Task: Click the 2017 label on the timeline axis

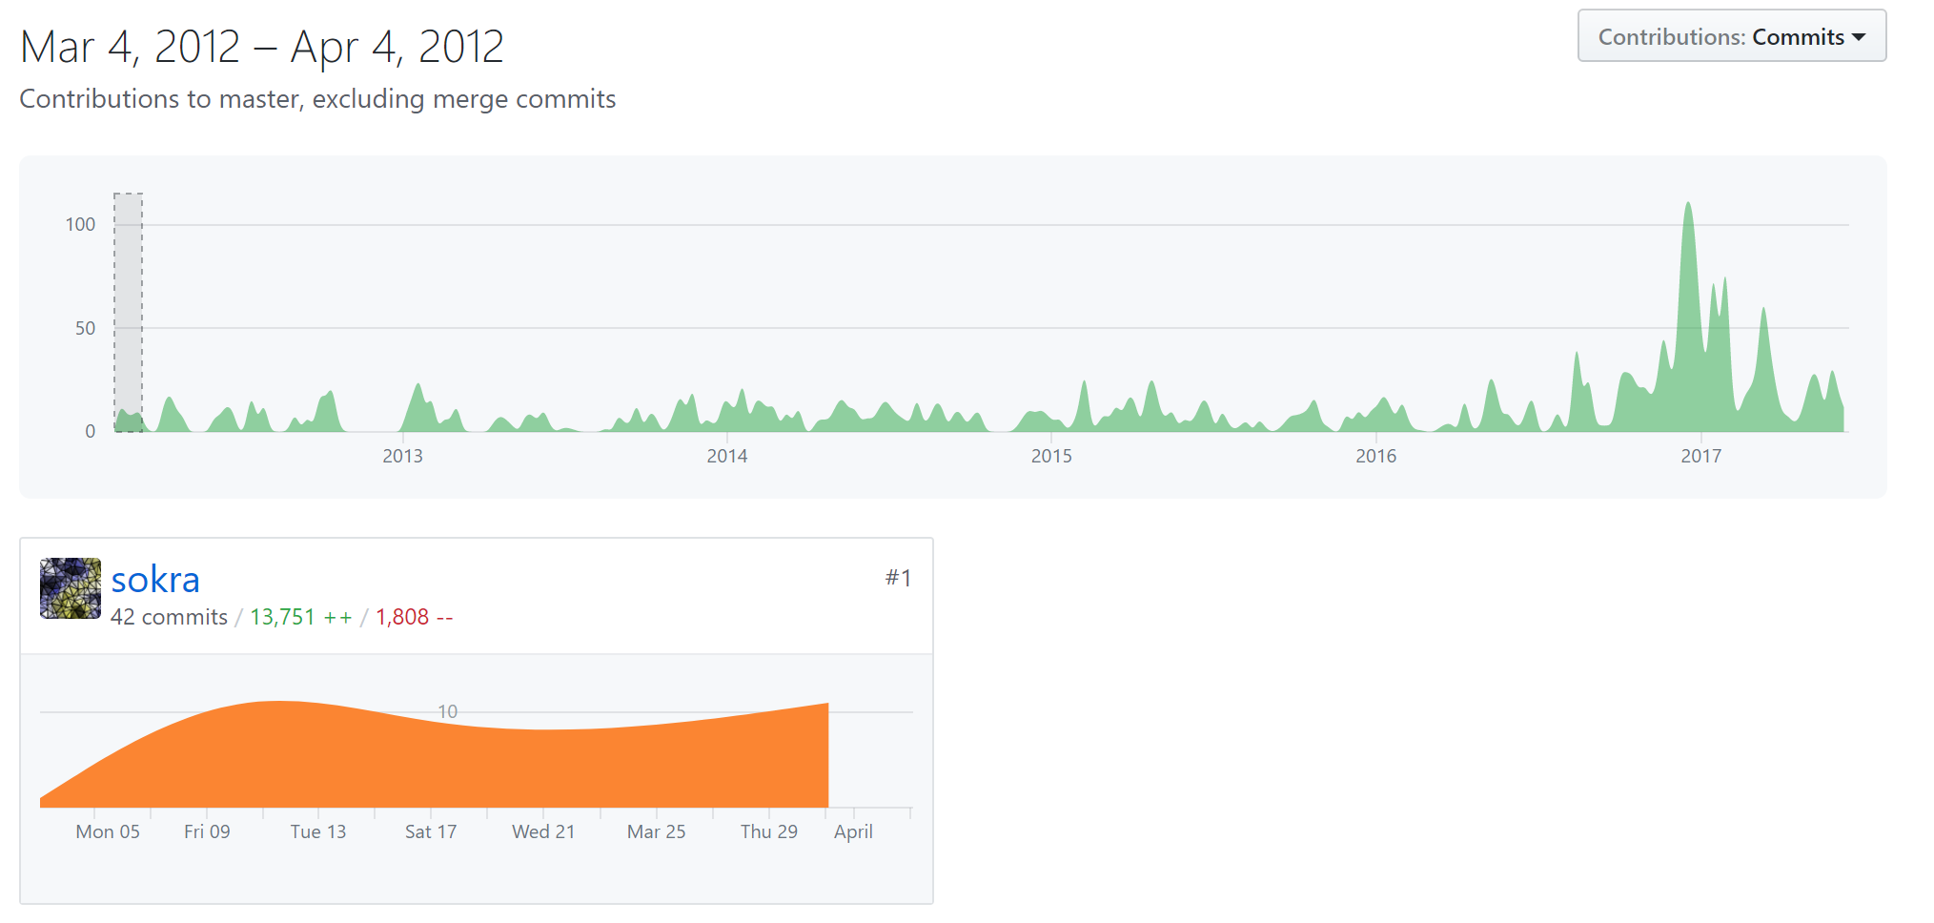Action: 1700,456
